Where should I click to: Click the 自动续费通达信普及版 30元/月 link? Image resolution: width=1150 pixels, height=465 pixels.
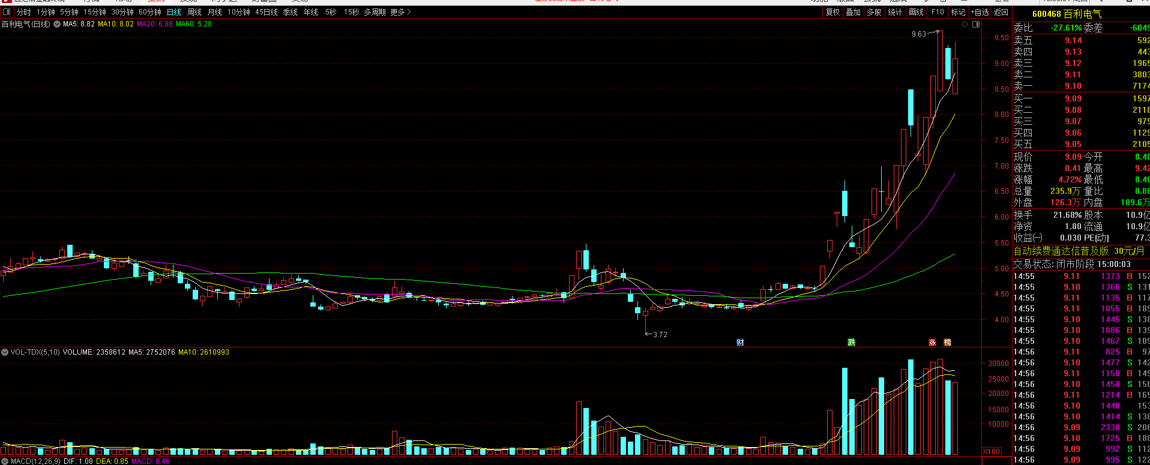pos(1079,251)
